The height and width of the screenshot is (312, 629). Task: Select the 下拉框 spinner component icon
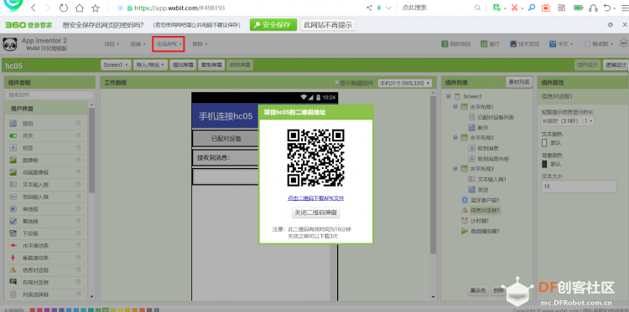click(x=13, y=233)
